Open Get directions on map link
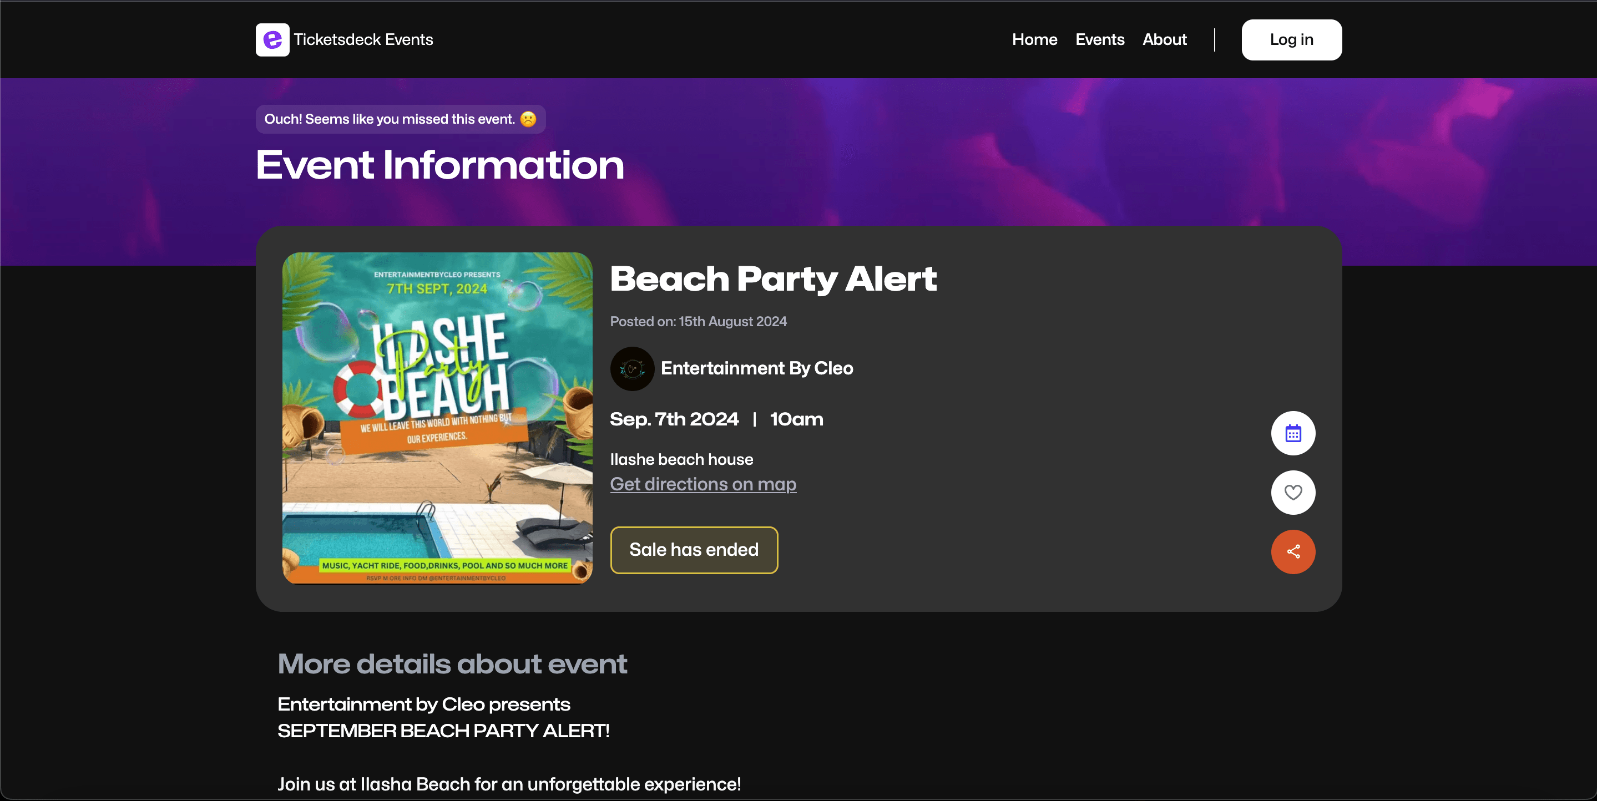This screenshot has height=801, width=1597. (x=703, y=484)
